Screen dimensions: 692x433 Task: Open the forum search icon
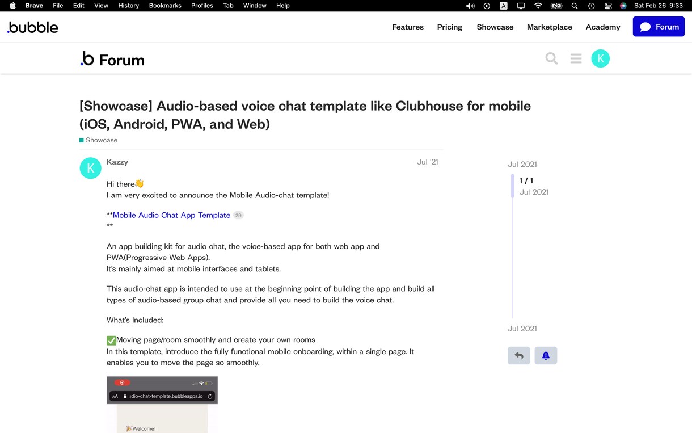[551, 58]
